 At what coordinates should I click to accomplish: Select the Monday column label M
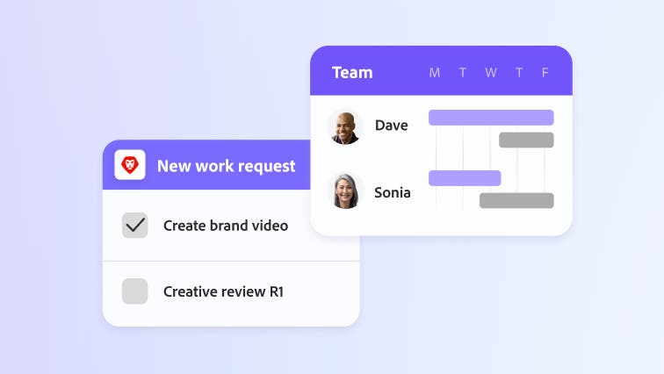pos(434,73)
